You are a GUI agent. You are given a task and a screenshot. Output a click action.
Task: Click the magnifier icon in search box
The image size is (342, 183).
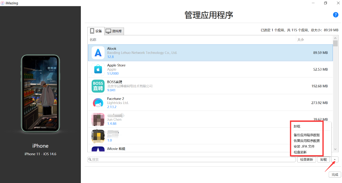(x=90, y=160)
